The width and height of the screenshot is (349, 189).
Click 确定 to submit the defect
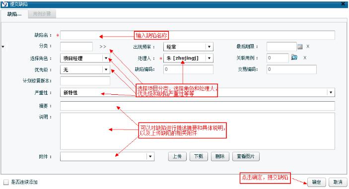point(317,182)
